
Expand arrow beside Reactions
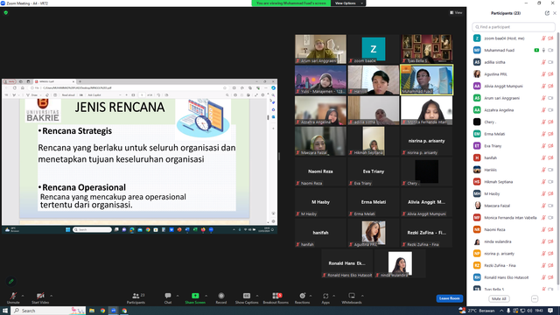coord(311,296)
